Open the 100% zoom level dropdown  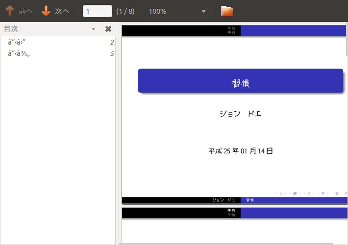coord(177,11)
